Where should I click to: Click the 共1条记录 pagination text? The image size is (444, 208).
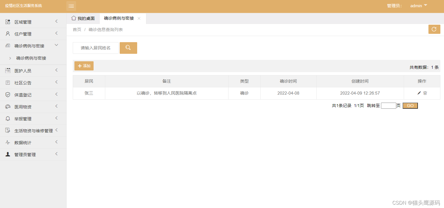tap(342, 106)
